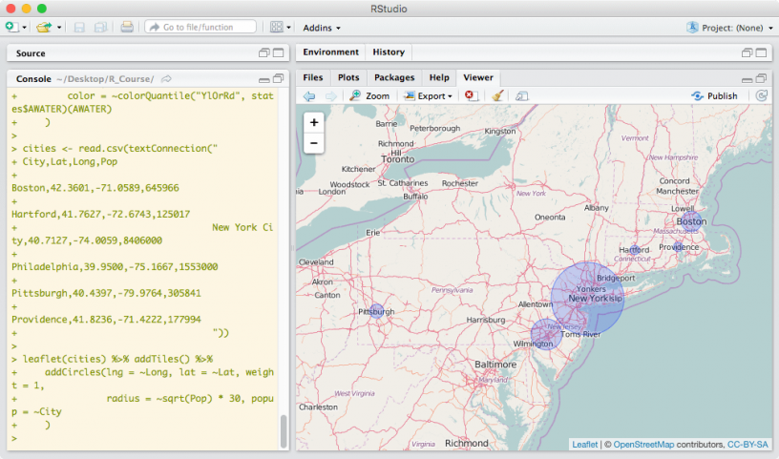Click the broom icon to clear viewer items
Image resolution: width=779 pixels, height=459 pixels.
[496, 96]
